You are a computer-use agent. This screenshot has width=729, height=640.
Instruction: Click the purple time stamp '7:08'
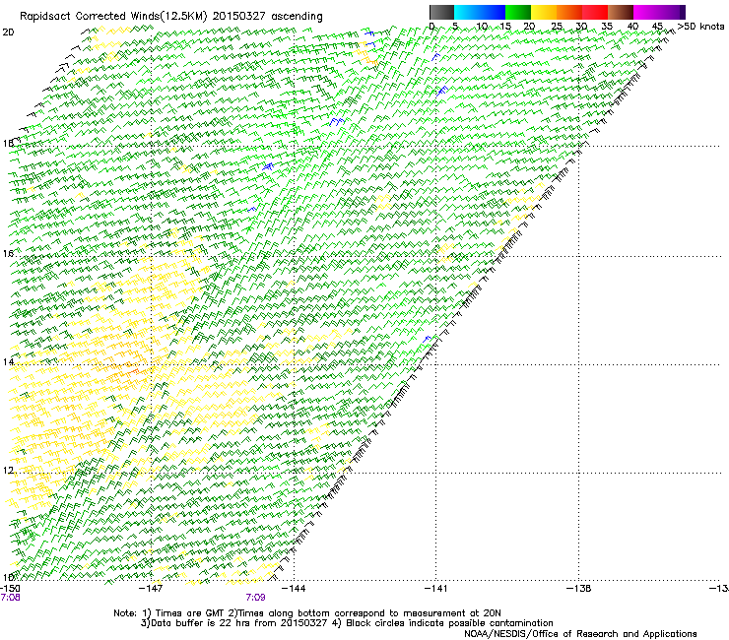[10, 598]
